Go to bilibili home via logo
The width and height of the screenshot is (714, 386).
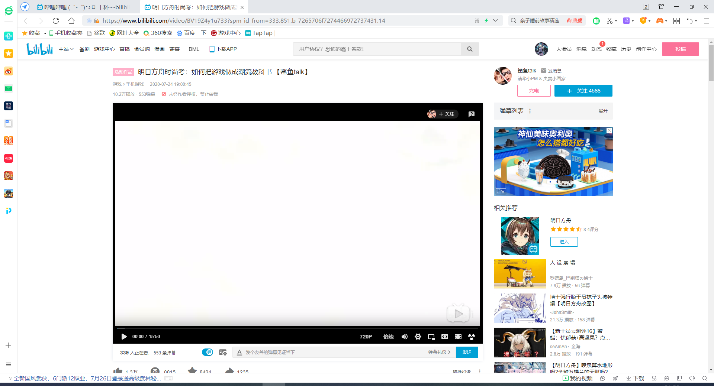point(39,49)
